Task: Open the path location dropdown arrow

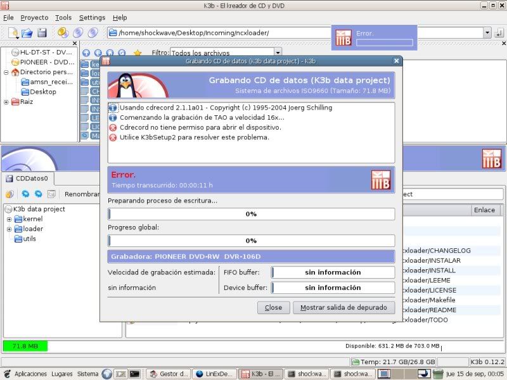Action: tap(487, 33)
